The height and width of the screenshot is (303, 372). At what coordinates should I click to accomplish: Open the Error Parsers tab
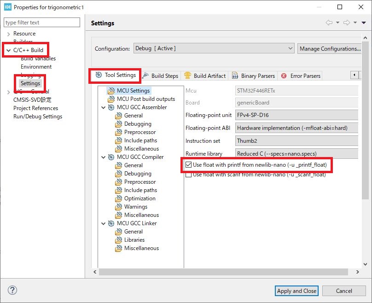click(301, 76)
